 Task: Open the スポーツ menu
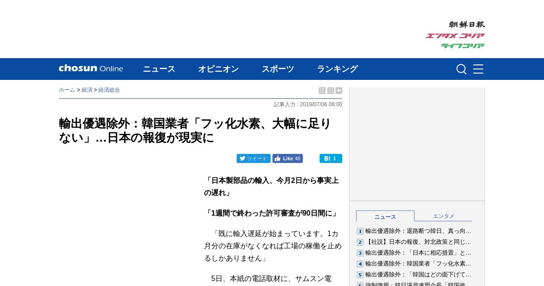coord(278,69)
